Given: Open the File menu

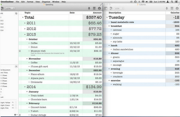Looking at the screenshot, I should tap(17, 2).
